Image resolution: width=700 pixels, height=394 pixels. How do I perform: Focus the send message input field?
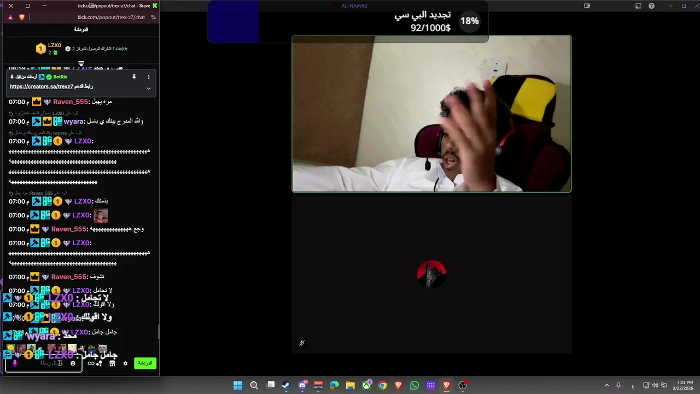[x=44, y=363]
